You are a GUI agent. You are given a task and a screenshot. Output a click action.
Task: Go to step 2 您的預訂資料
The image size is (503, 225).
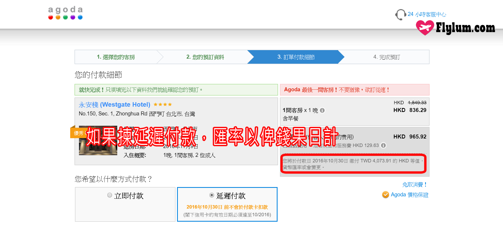point(205,57)
